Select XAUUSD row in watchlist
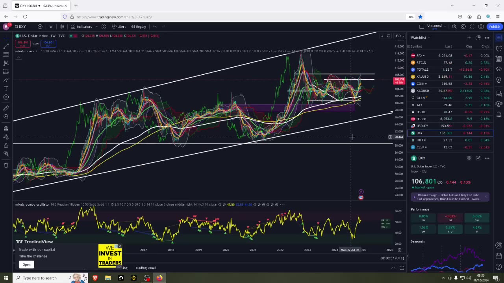 pyautogui.click(x=450, y=77)
